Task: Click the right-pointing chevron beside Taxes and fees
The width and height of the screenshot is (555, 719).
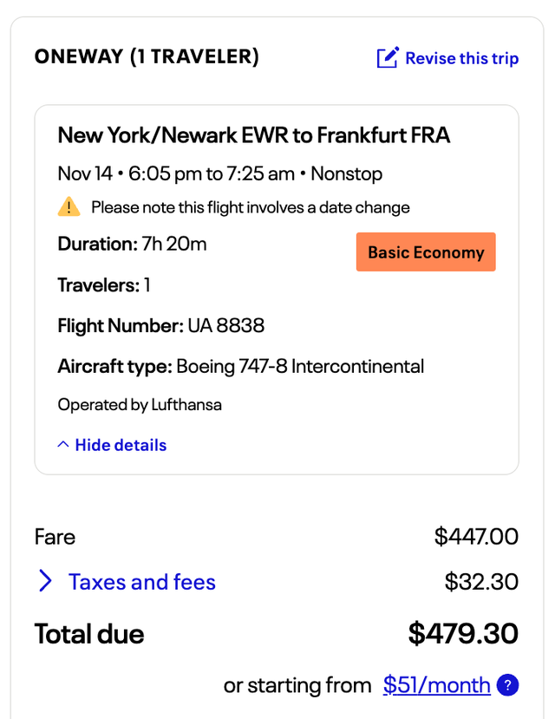Action: click(45, 581)
